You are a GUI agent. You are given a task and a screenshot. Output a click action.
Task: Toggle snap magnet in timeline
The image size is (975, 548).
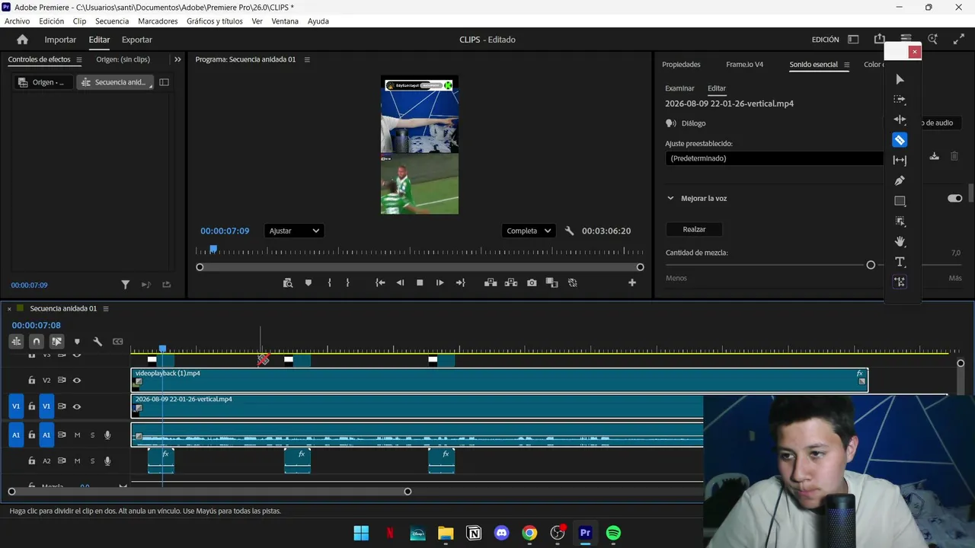pyautogui.click(x=37, y=342)
